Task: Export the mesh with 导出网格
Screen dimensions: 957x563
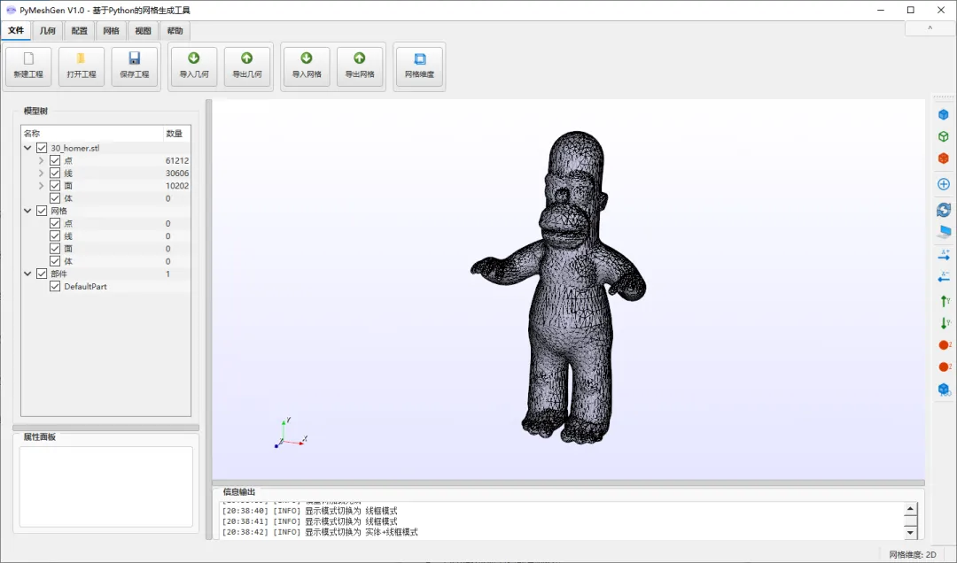Action: pyautogui.click(x=360, y=66)
